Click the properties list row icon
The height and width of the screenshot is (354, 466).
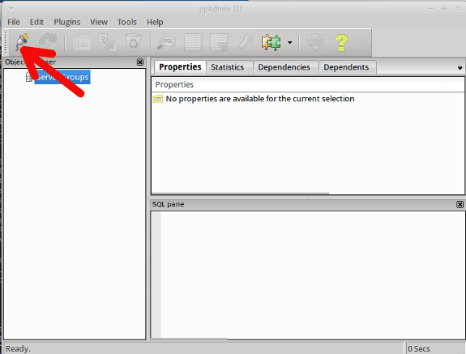coord(158,99)
